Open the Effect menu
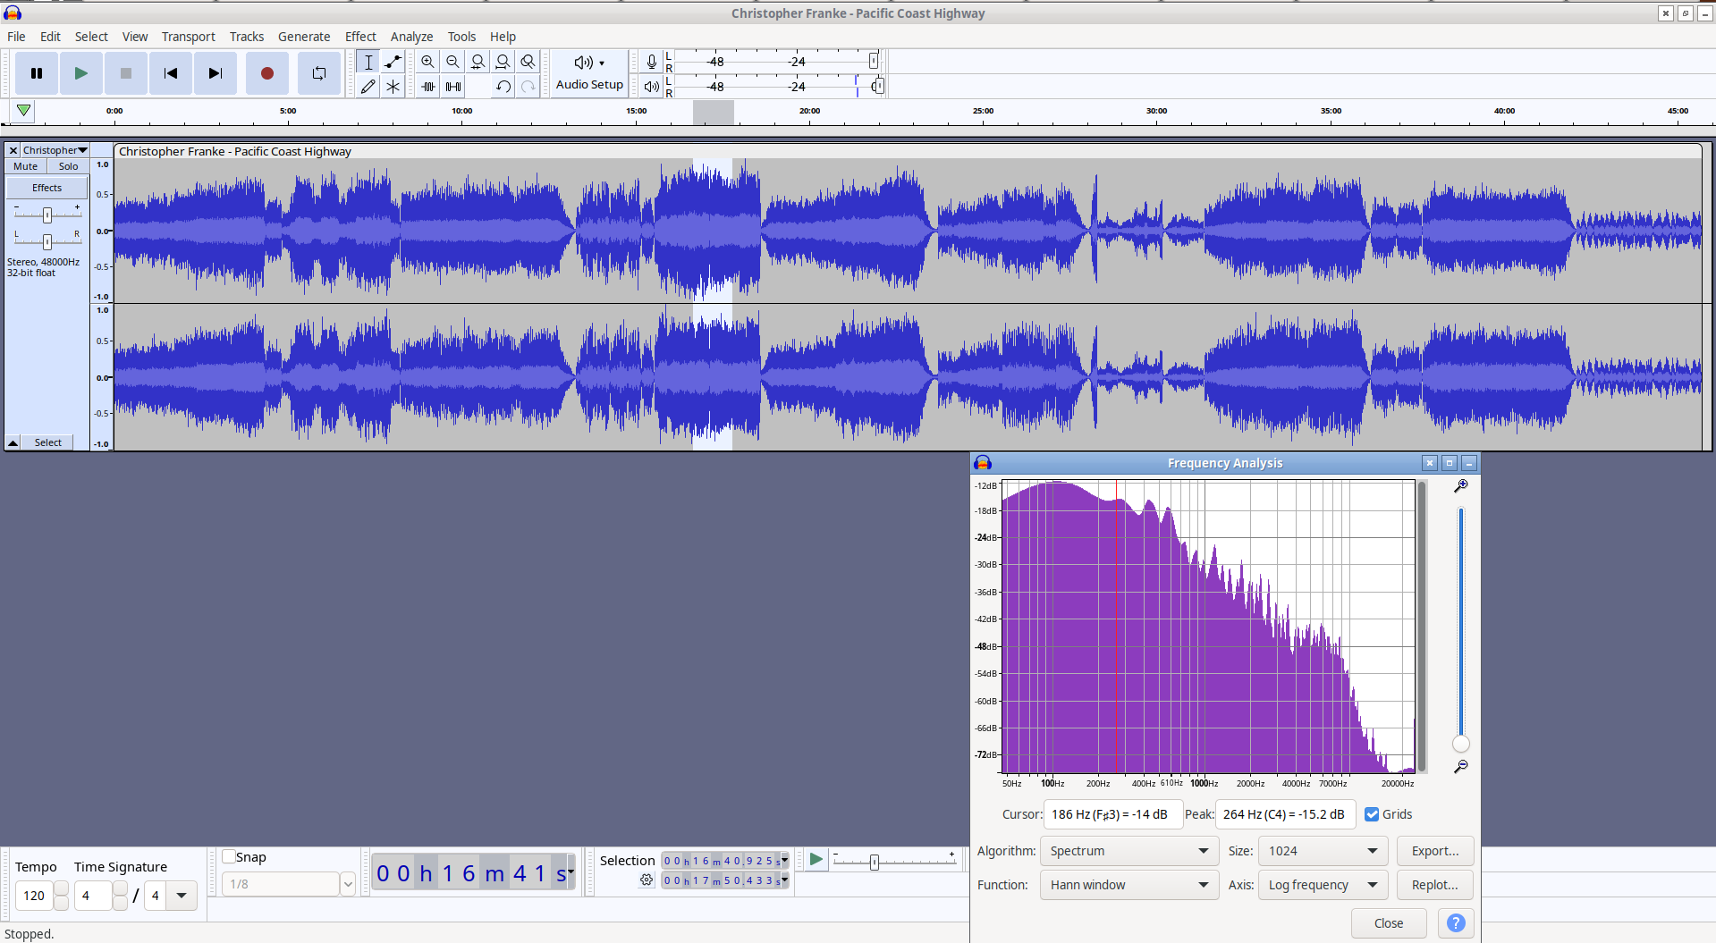1716x943 pixels. (360, 37)
